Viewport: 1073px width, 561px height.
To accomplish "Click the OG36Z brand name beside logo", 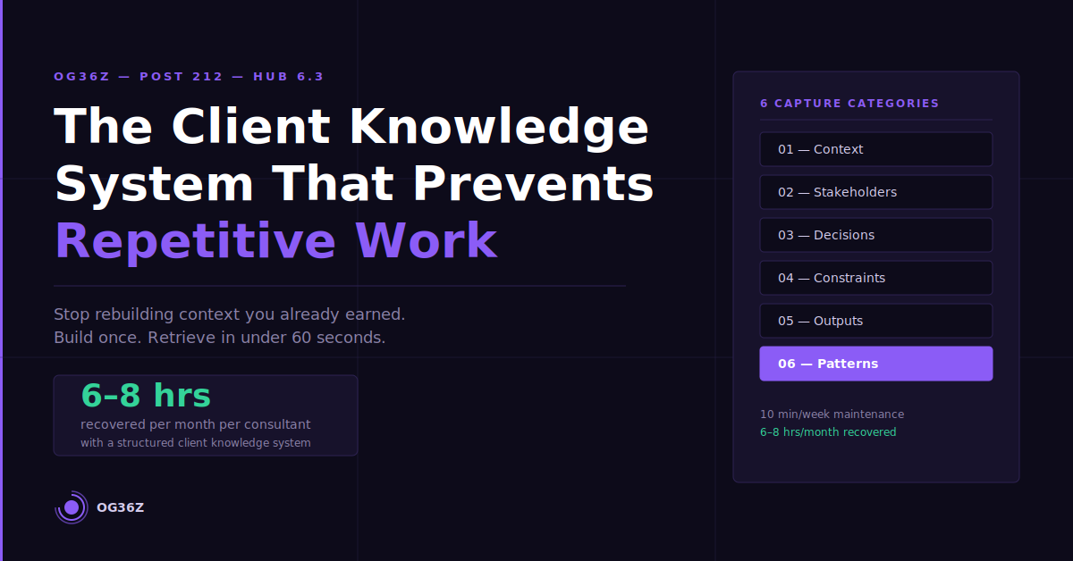I will (120, 507).
